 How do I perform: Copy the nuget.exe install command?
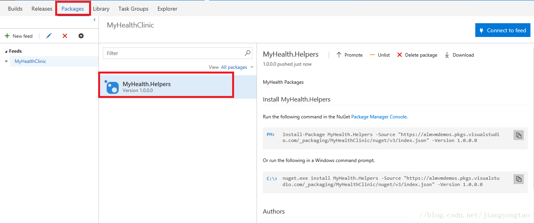pos(519,179)
